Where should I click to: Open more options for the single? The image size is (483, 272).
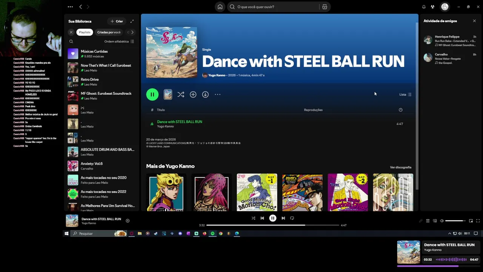pos(217,94)
